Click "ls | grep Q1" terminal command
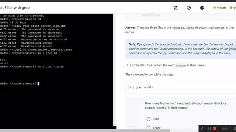Screen dimensions: 236x132 47,53
